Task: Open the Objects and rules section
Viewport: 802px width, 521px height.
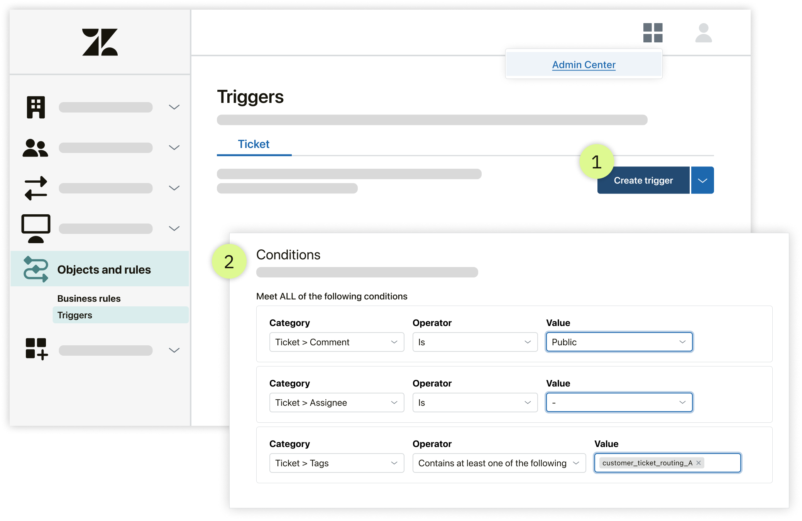Action: pos(106,269)
